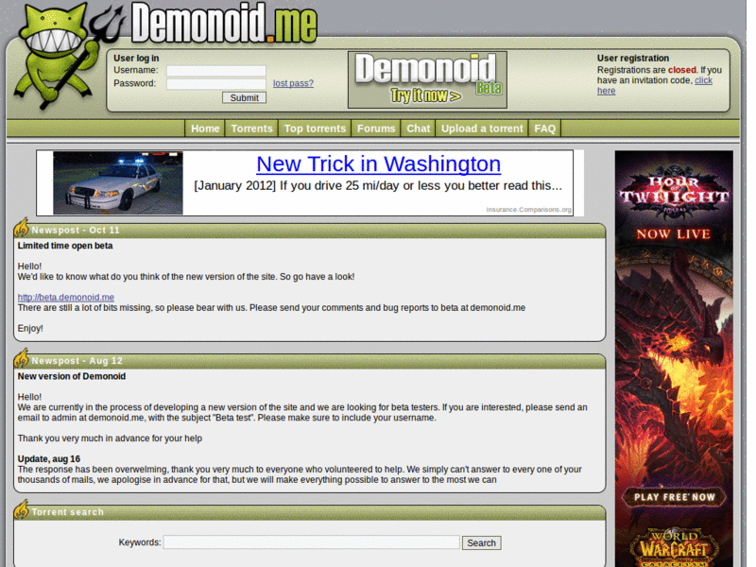Viewport: 756px width, 567px height.
Task: Open the FAQ page
Action: [x=545, y=129]
